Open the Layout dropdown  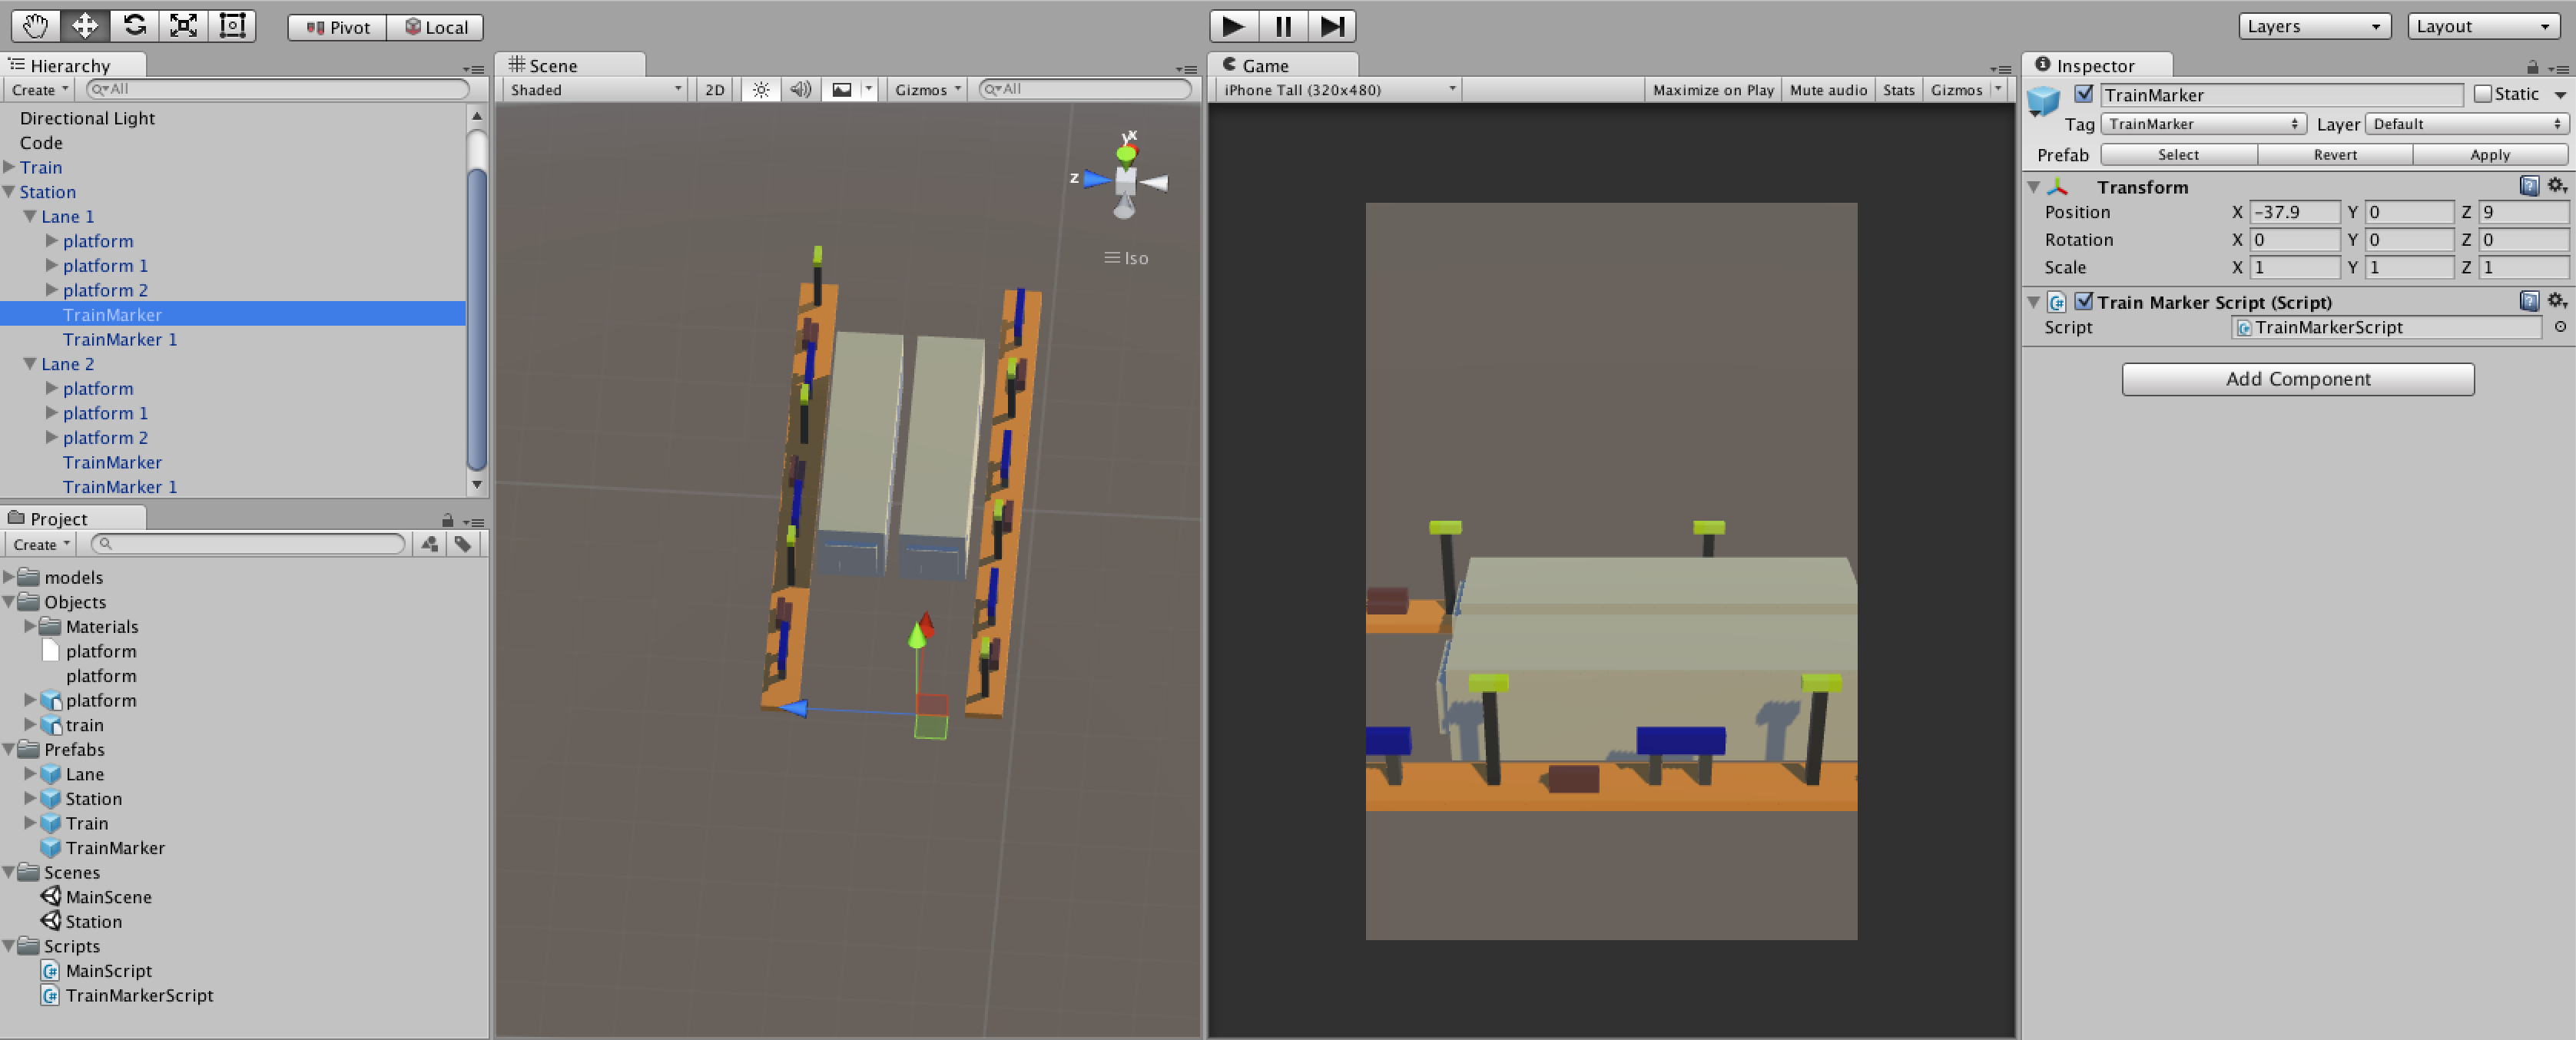[x=2482, y=26]
